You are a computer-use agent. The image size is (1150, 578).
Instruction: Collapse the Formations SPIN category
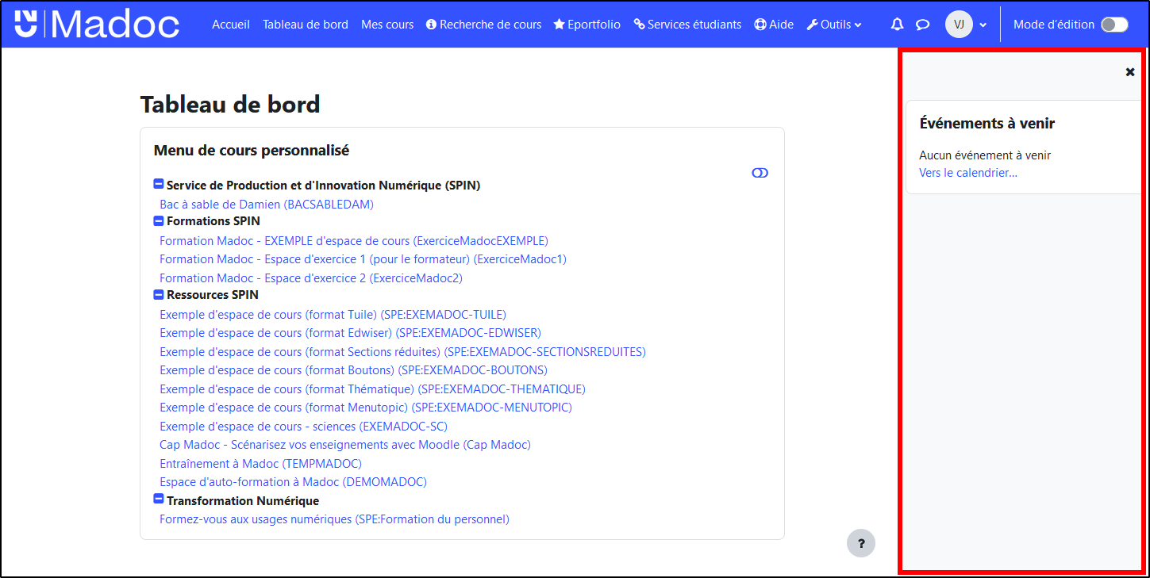(x=158, y=221)
